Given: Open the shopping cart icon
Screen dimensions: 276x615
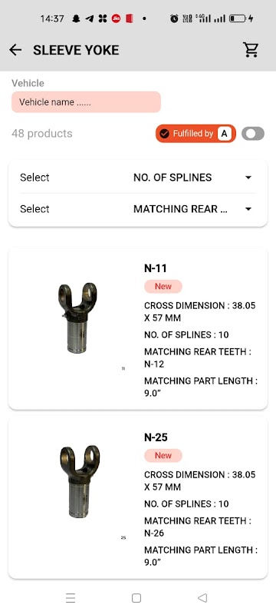Looking at the screenshot, I should tap(251, 49).
